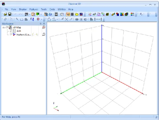Click the pink dotted outline icon

point(99,14)
